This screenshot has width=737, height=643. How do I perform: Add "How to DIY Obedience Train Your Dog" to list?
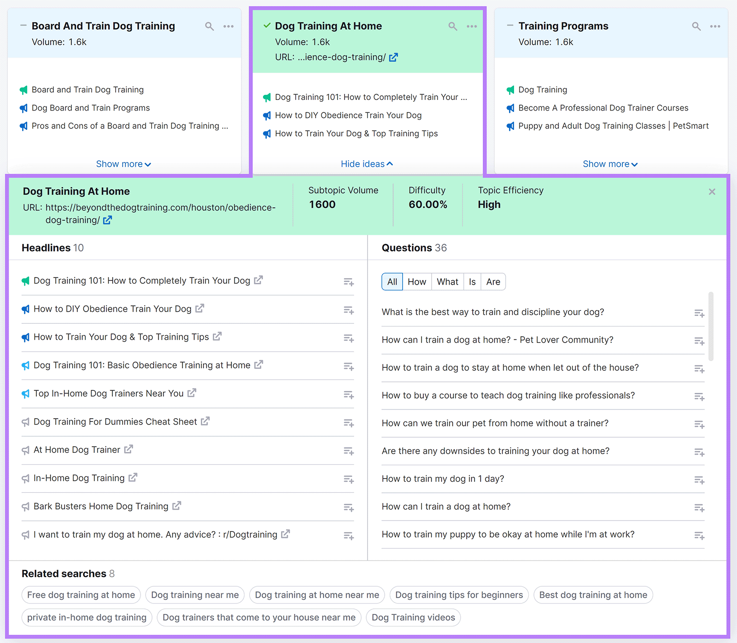click(x=349, y=310)
